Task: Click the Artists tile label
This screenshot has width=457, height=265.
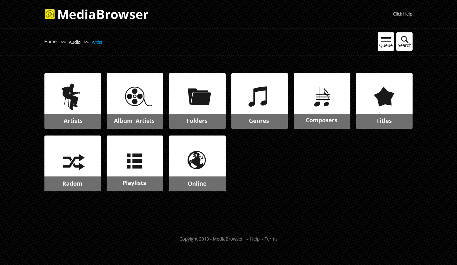Action: (x=73, y=121)
